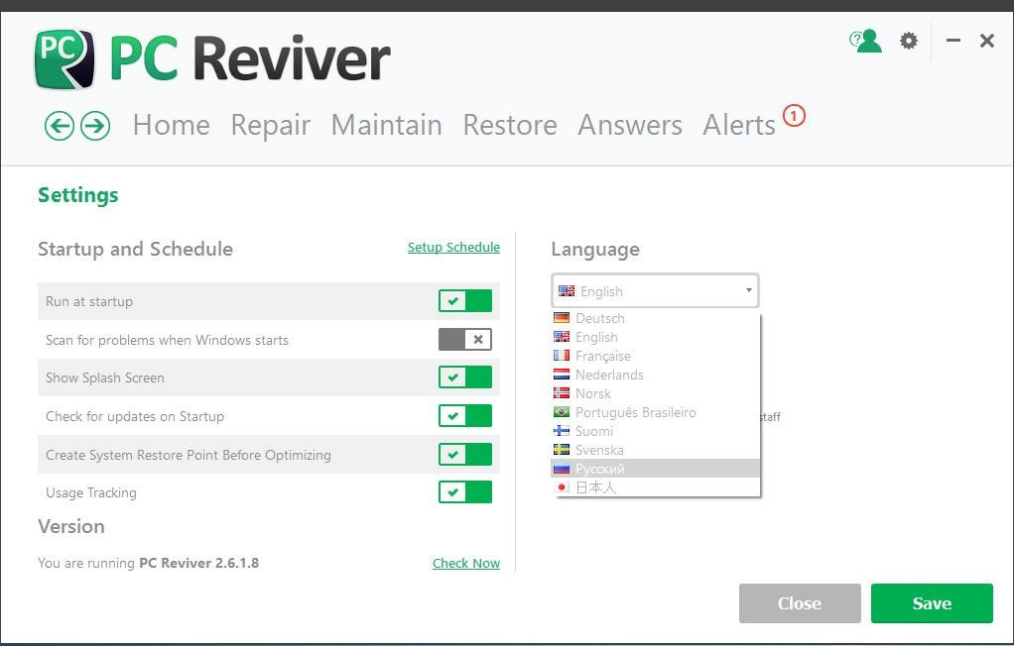
Task: Click the PC Reviver 2.6.1.8 version text
Action: tap(199, 563)
